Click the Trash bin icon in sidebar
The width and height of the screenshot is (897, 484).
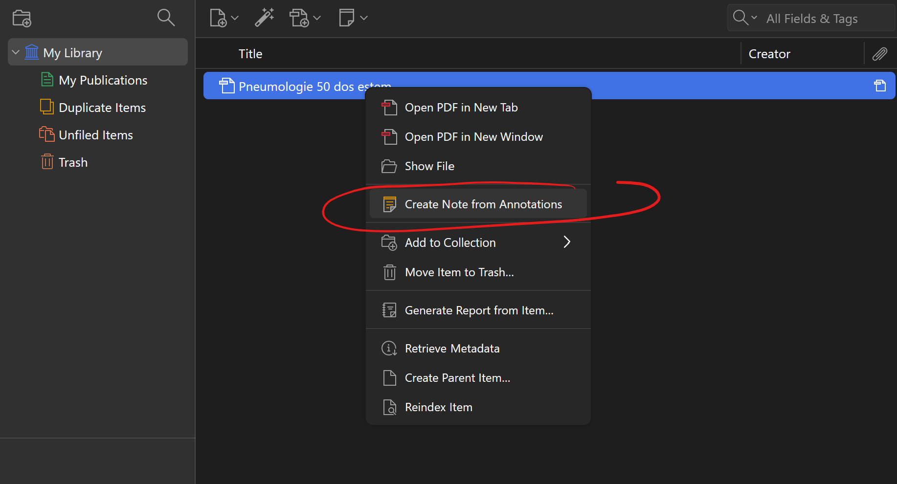tap(47, 161)
